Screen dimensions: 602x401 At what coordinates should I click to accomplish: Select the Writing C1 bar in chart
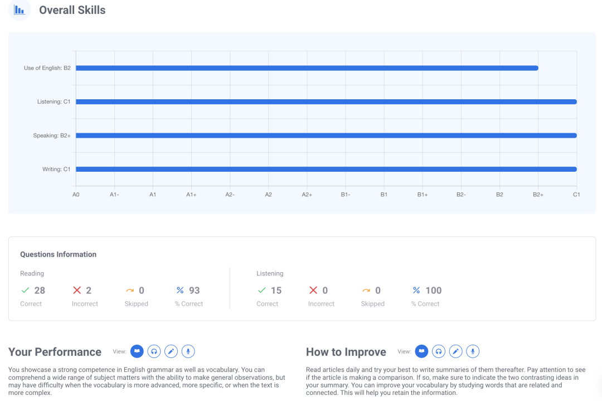coord(326,169)
